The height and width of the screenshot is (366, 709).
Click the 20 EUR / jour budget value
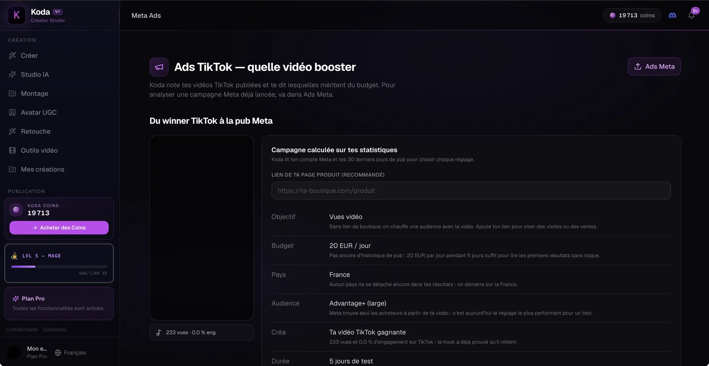[350, 245]
